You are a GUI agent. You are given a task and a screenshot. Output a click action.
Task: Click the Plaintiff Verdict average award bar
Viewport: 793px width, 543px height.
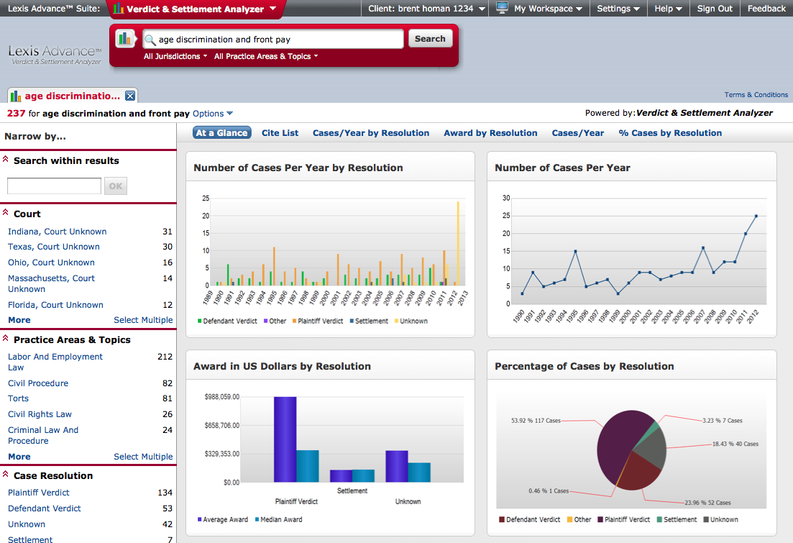(x=285, y=439)
